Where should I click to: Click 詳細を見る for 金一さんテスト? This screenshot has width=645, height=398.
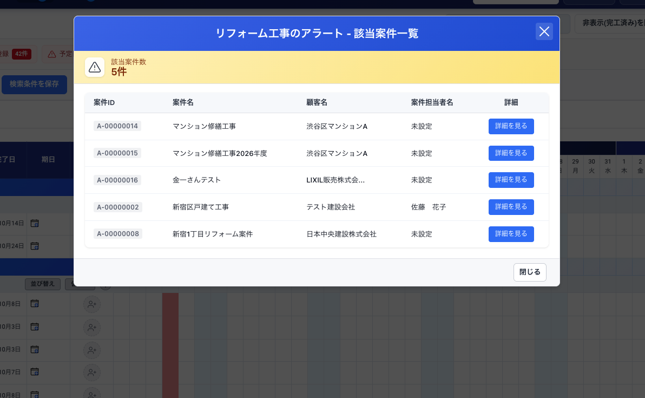(x=511, y=180)
